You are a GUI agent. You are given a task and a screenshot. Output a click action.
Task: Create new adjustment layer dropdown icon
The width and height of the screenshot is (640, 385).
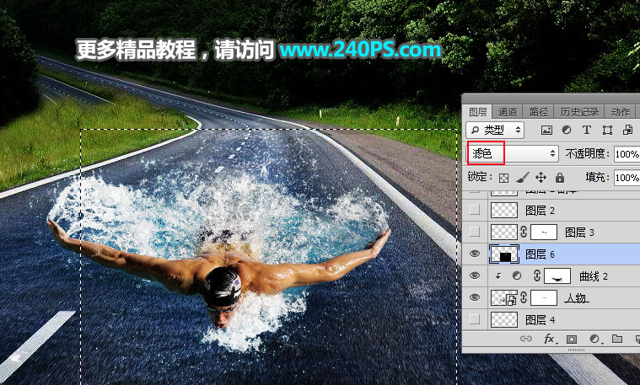594,339
